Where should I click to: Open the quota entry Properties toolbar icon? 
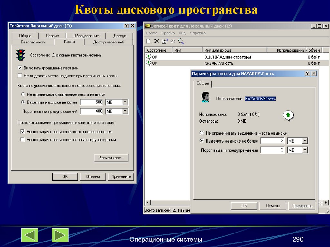click(x=164, y=41)
